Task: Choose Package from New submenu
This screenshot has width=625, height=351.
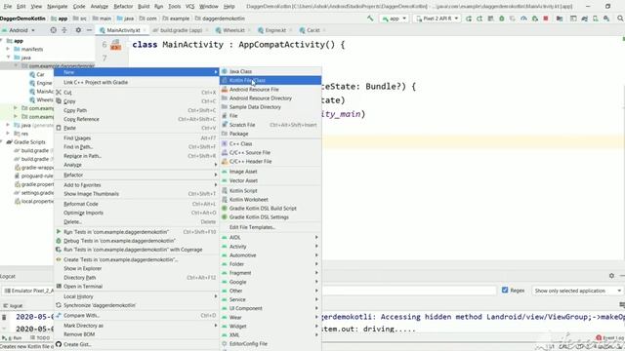Action: pyautogui.click(x=271, y=134)
